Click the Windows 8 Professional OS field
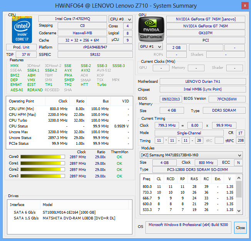Viewport: 251px width, 241px height. (x=188, y=227)
